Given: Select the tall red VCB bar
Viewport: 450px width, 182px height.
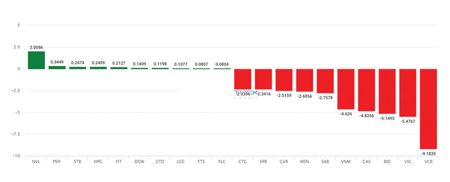Looking at the screenshot, I should [x=428, y=109].
